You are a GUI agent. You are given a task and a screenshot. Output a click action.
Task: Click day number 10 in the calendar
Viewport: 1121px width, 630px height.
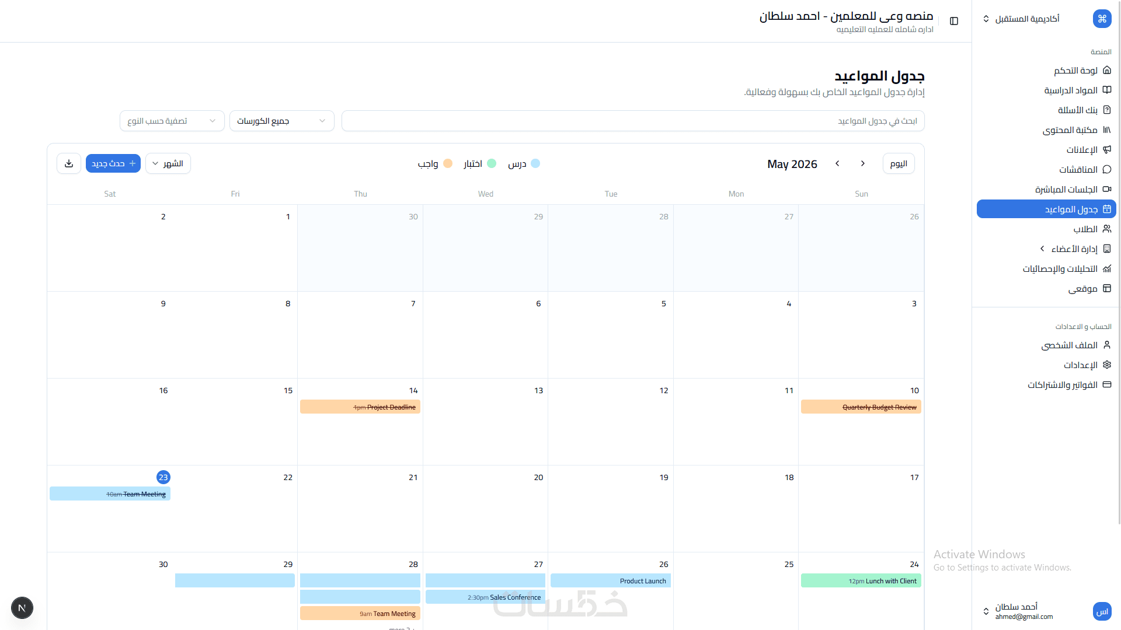point(914,390)
